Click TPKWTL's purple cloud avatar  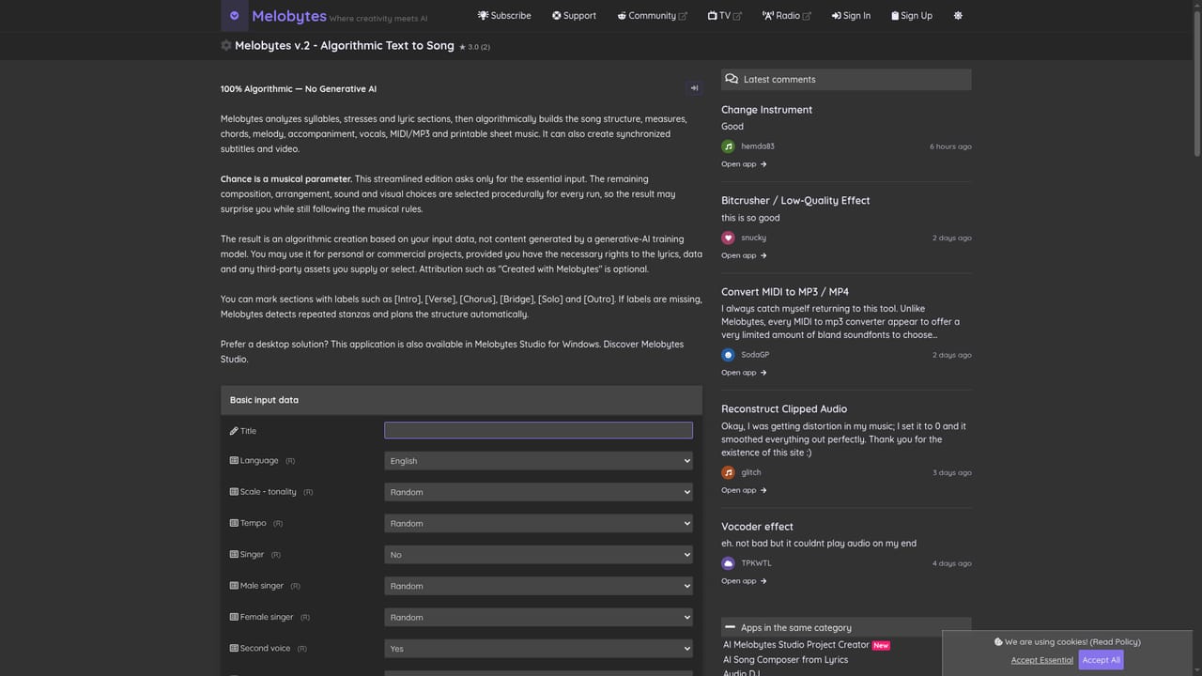click(x=728, y=563)
